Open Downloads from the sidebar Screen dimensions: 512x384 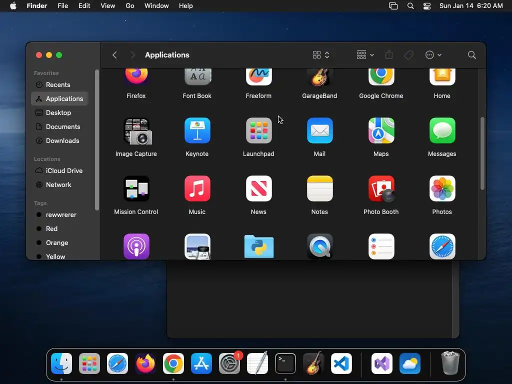pyautogui.click(x=59, y=140)
